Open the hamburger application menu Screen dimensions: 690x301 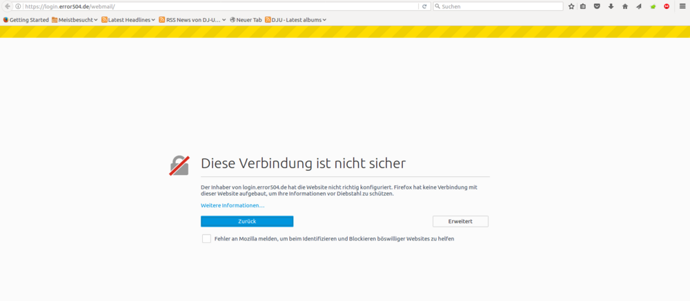682,7
